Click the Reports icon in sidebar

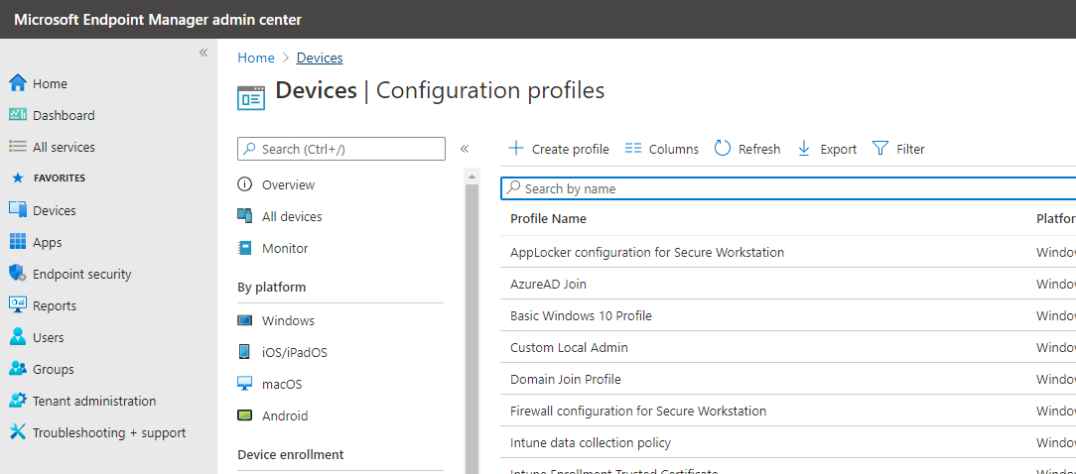click(x=17, y=305)
